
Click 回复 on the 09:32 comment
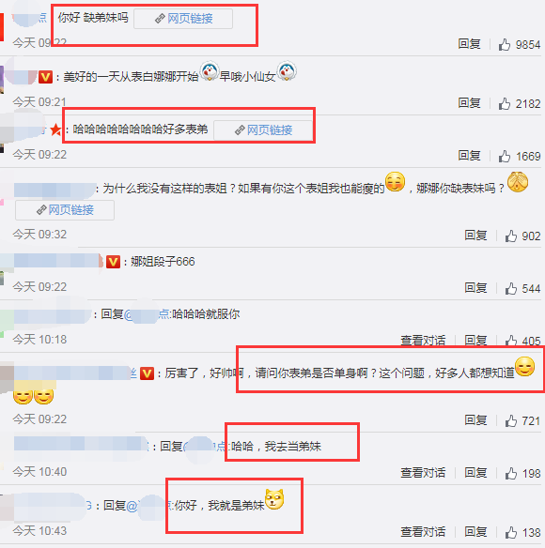point(475,236)
